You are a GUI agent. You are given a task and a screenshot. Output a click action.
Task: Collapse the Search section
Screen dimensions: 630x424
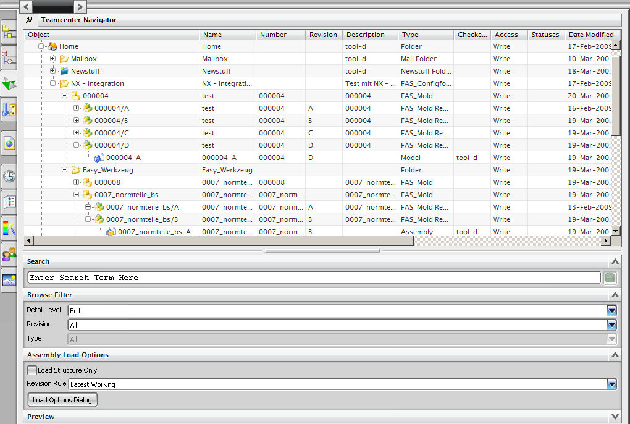(x=615, y=261)
